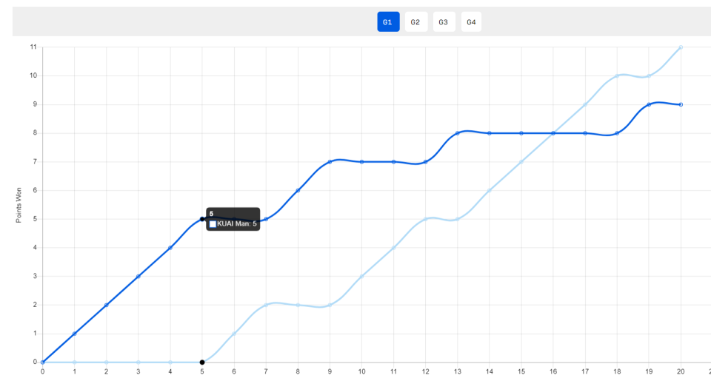The height and width of the screenshot is (381, 711).
Task: Open the G2 game tab
Action: (415, 21)
